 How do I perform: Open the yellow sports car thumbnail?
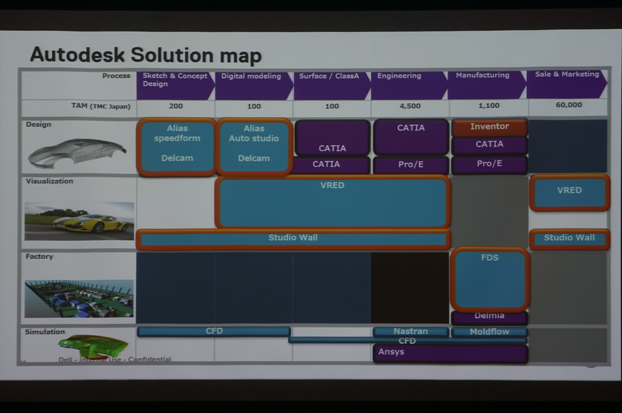pyautogui.click(x=80, y=221)
